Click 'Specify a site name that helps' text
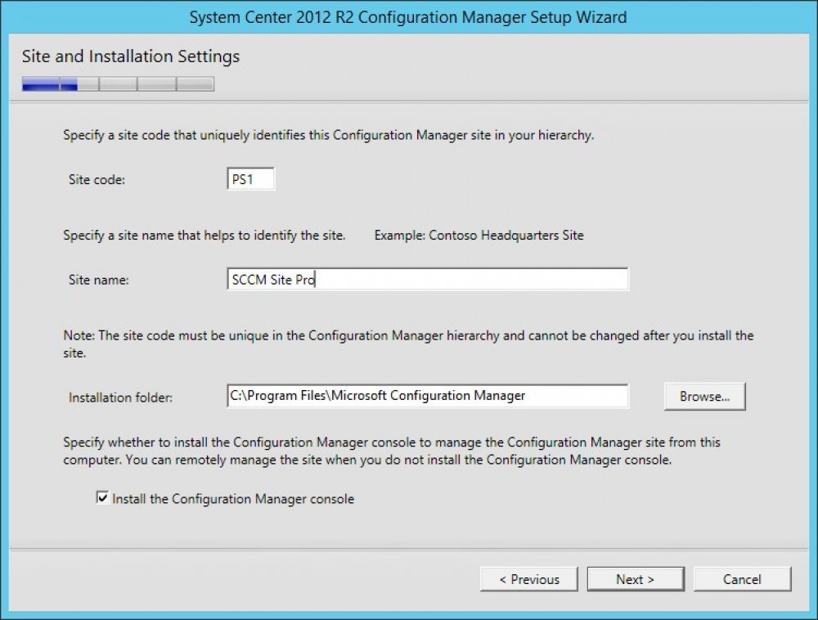The height and width of the screenshot is (620, 818). click(x=204, y=236)
